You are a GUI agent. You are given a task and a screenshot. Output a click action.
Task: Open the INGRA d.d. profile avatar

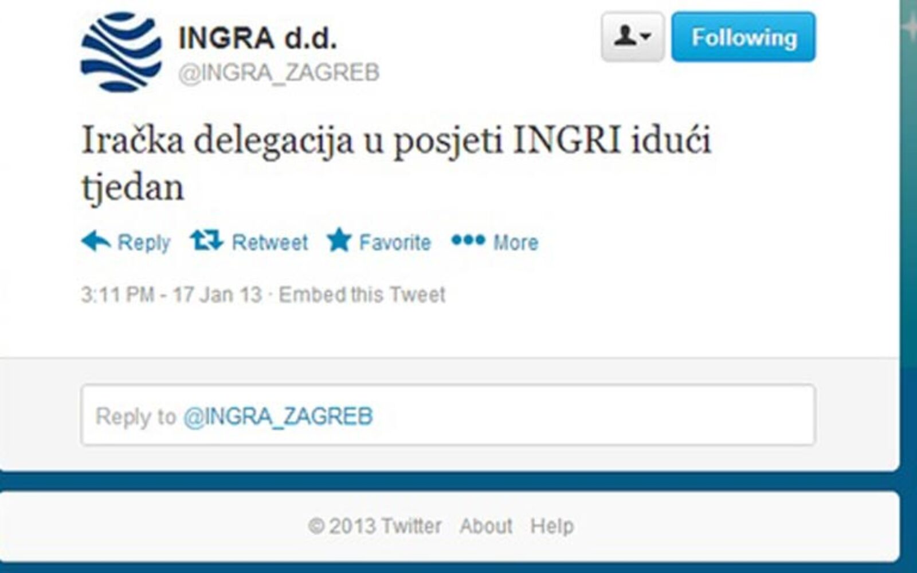pyautogui.click(x=121, y=53)
